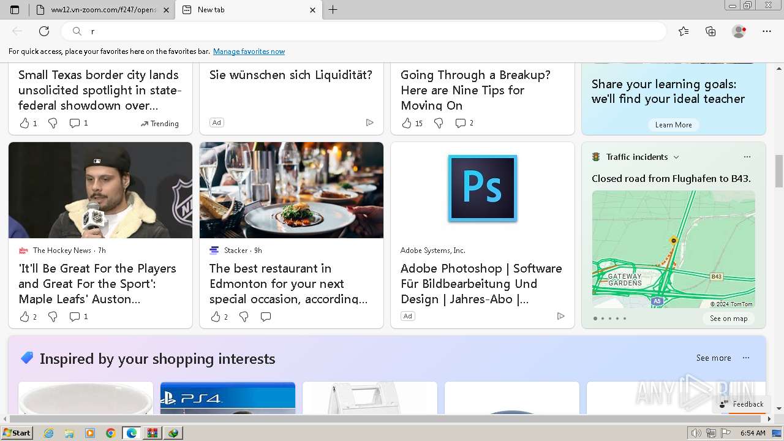Like the Small Texas border city article
784x441 pixels.
pos(24,123)
